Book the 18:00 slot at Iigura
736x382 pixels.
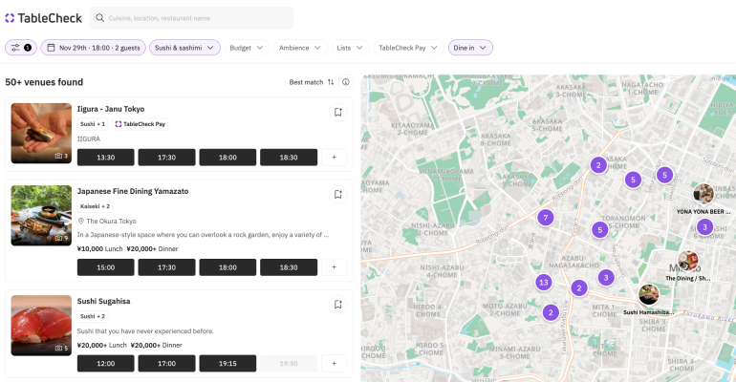coord(227,158)
